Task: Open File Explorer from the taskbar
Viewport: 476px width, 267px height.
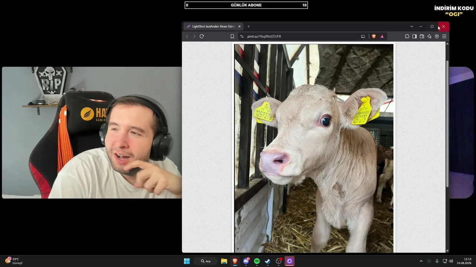Action: click(x=224, y=261)
